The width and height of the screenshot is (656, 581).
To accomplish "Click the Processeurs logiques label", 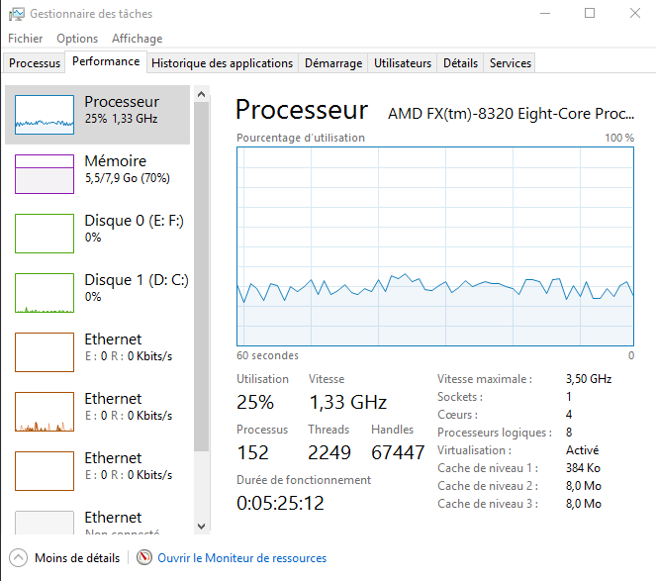I will click(x=495, y=433).
